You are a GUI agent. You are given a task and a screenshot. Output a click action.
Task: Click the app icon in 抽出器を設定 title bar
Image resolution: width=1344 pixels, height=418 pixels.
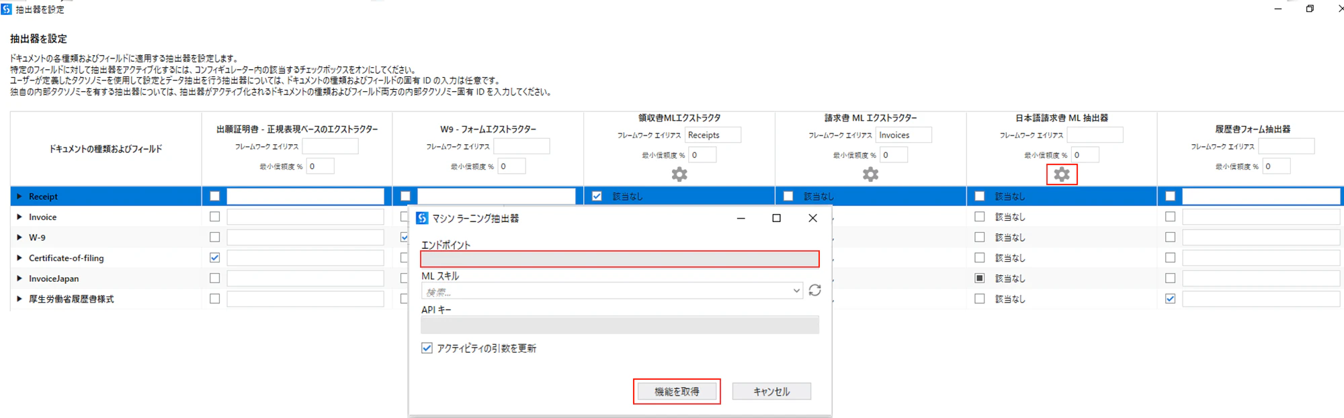[6, 9]
